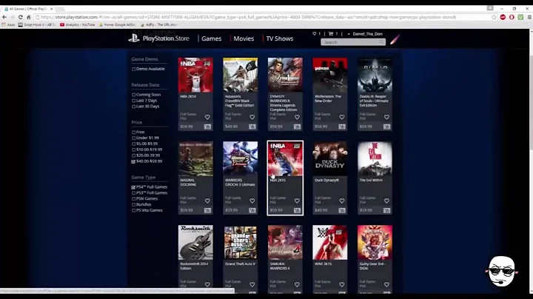Click in the Search field

[x=353, y=42]
